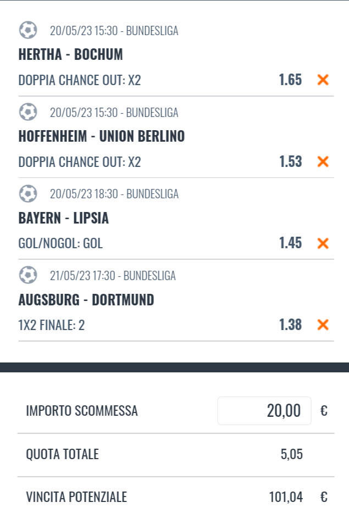Click the 1.38 odds for 1X2 Finale
Image resolution: width=349 pixels, height=519 pixels.
click(x=290, y=325)
